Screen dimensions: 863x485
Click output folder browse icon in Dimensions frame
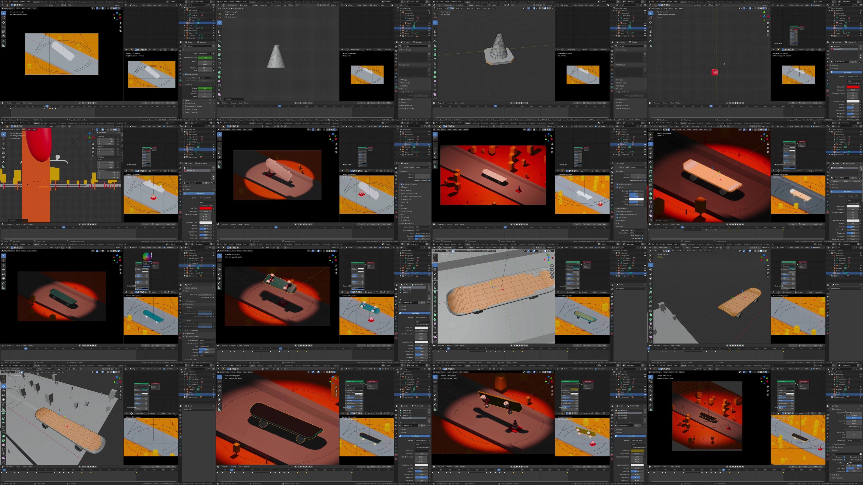[861, 454]
